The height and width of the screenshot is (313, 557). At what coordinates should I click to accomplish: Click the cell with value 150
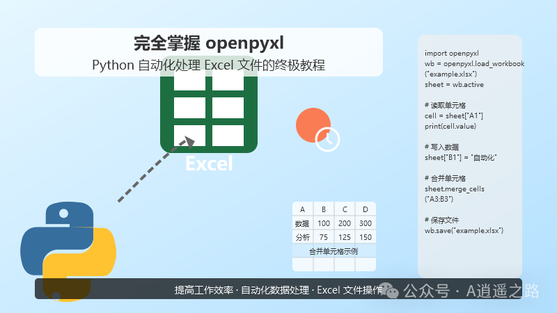click(366, 237)
